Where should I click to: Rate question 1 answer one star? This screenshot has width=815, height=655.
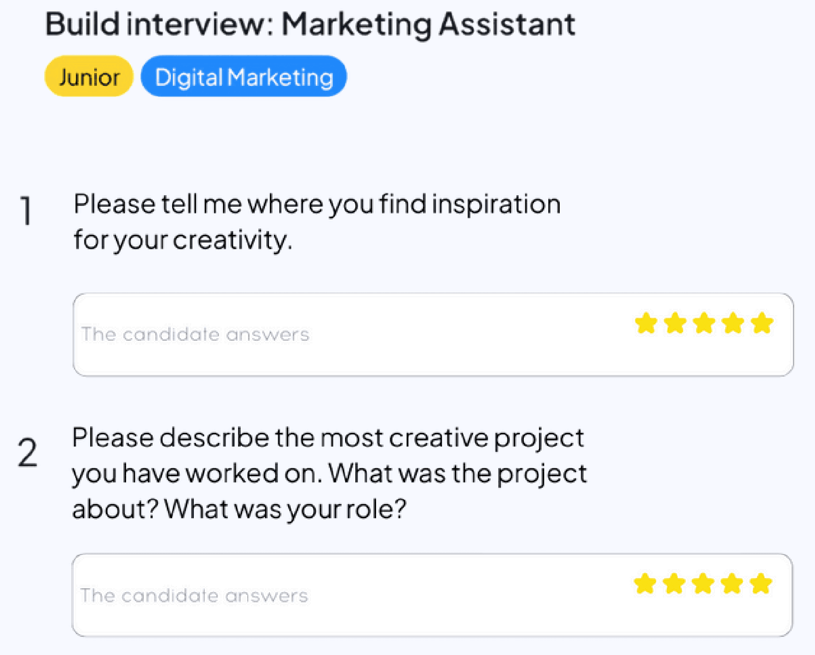(646, 323)
